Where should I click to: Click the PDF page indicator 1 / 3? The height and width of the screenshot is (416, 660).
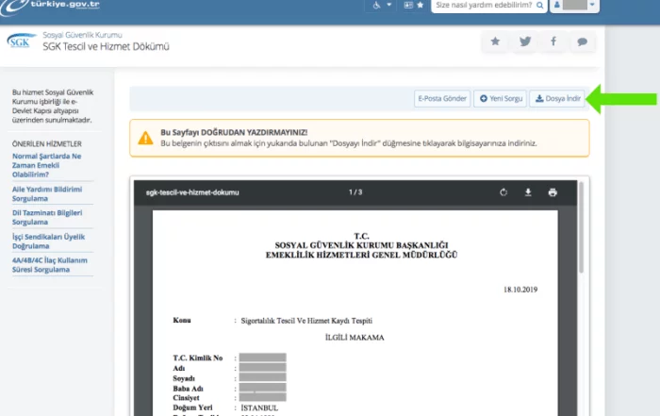pyautogui.click(x=355, y=192)
